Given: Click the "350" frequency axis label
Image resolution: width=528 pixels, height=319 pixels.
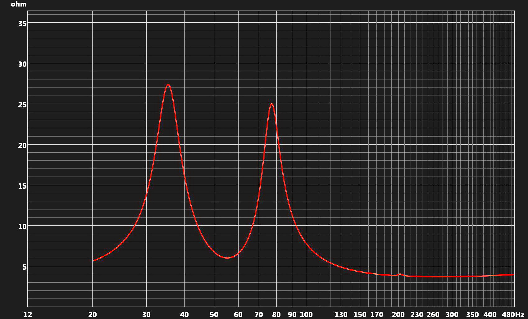Looking at the screenshot, I should 472,315.
